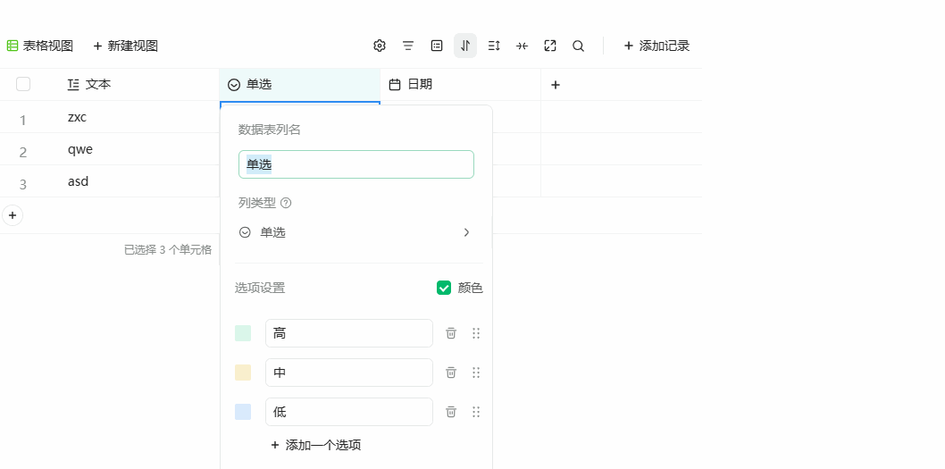Click the add column plus button
This screenshot has width=945, height=469.
click(556, 85)
